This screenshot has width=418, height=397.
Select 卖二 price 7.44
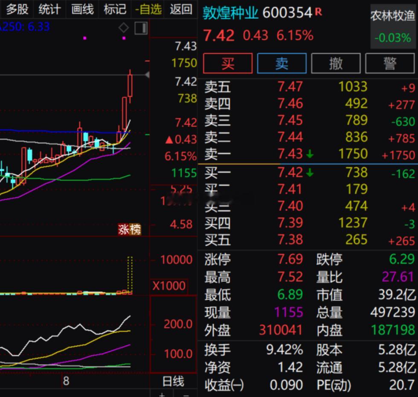pyautogui.click(x=290, y=137)
